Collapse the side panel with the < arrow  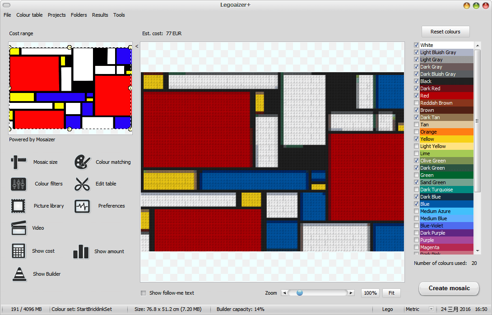tap(137, 46)
